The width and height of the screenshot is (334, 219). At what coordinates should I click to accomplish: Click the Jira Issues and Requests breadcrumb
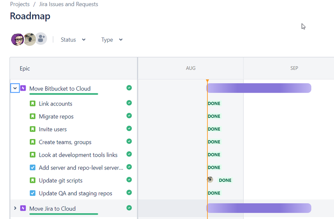[x=68, y=4]
